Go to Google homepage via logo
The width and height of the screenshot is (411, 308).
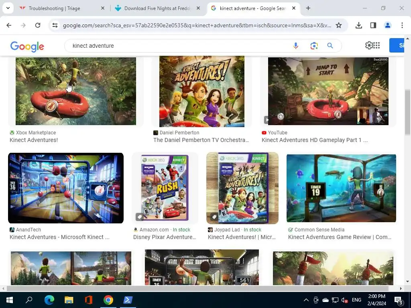(x=27, y=47)
